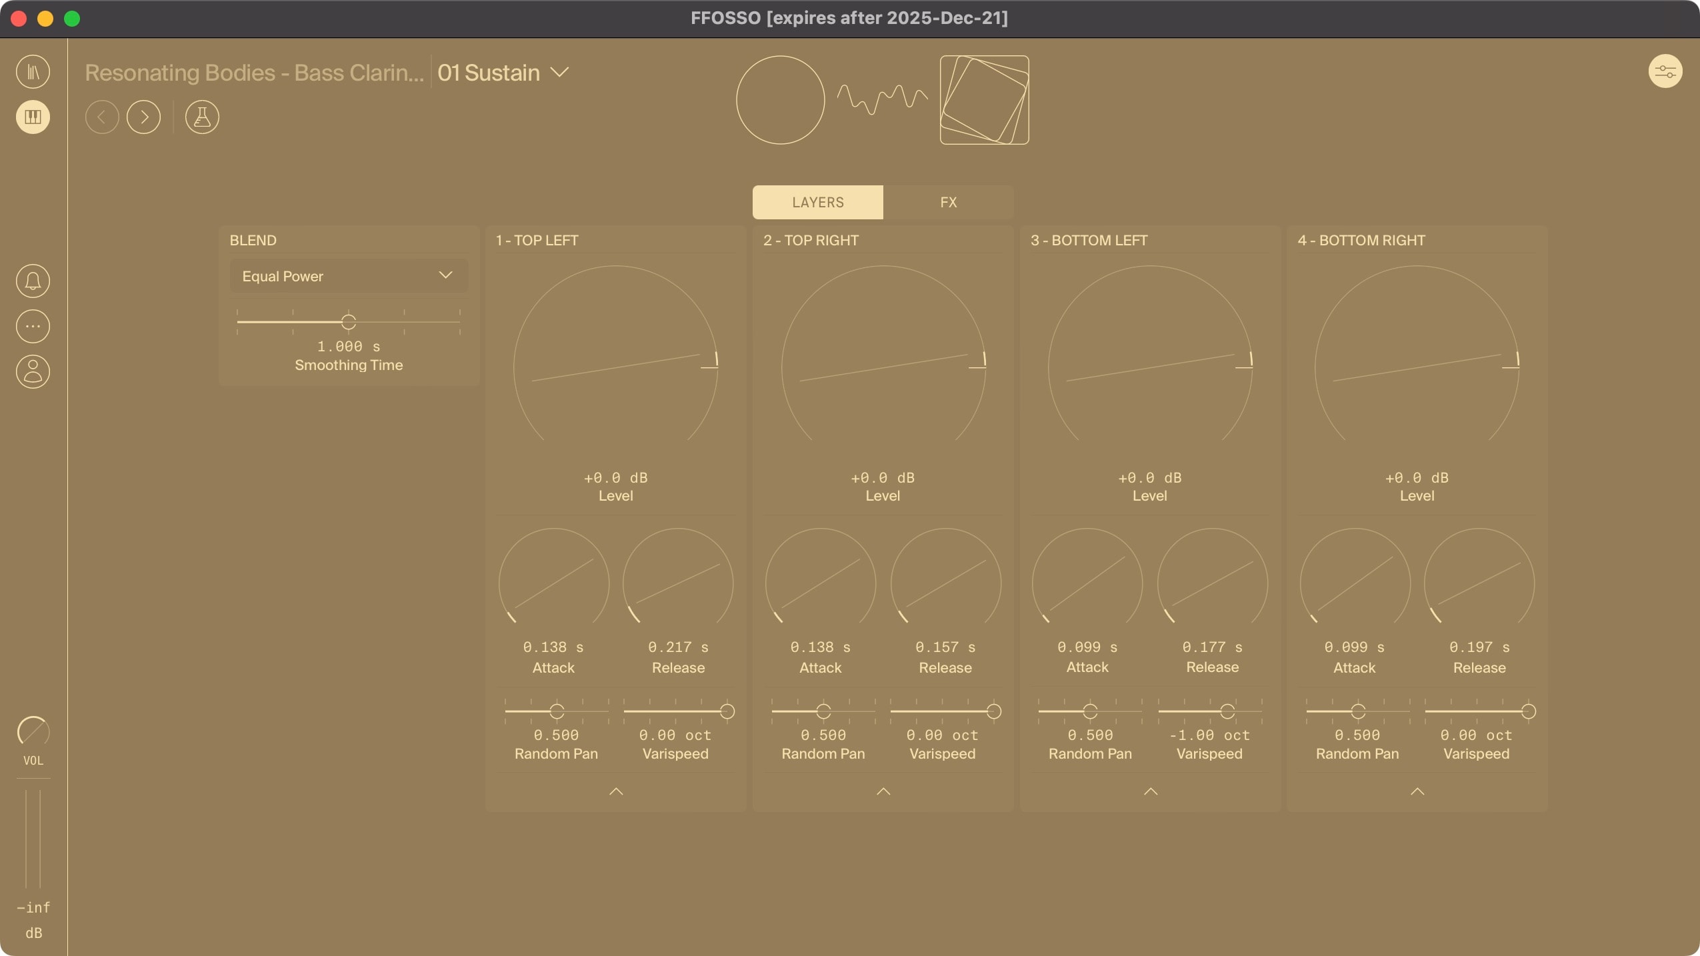Switch to the FX view
The width and height of the screenshot is (1700, 956).
[948, 202]
